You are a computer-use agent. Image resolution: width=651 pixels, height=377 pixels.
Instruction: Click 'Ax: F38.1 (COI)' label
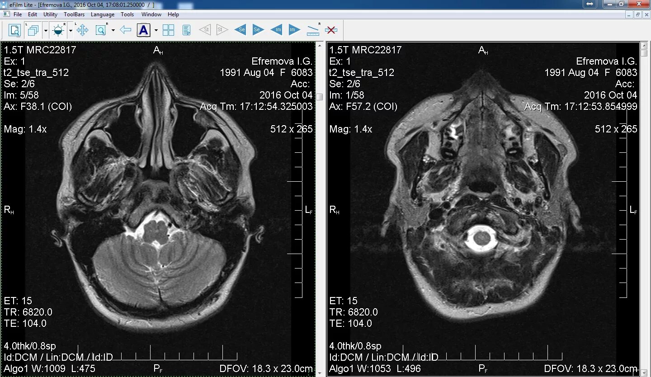[38, 107]
